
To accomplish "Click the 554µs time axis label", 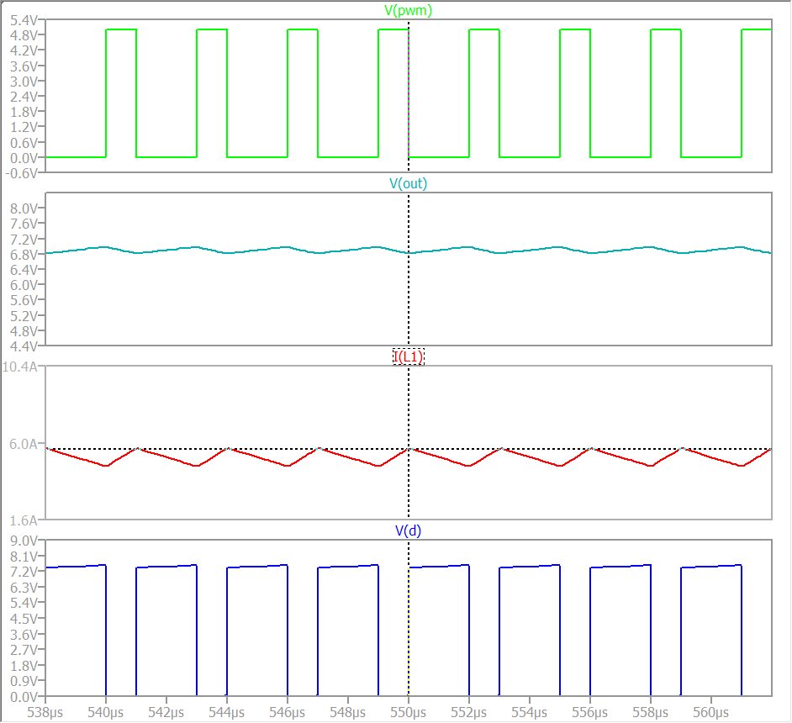I will coord(530,713).
